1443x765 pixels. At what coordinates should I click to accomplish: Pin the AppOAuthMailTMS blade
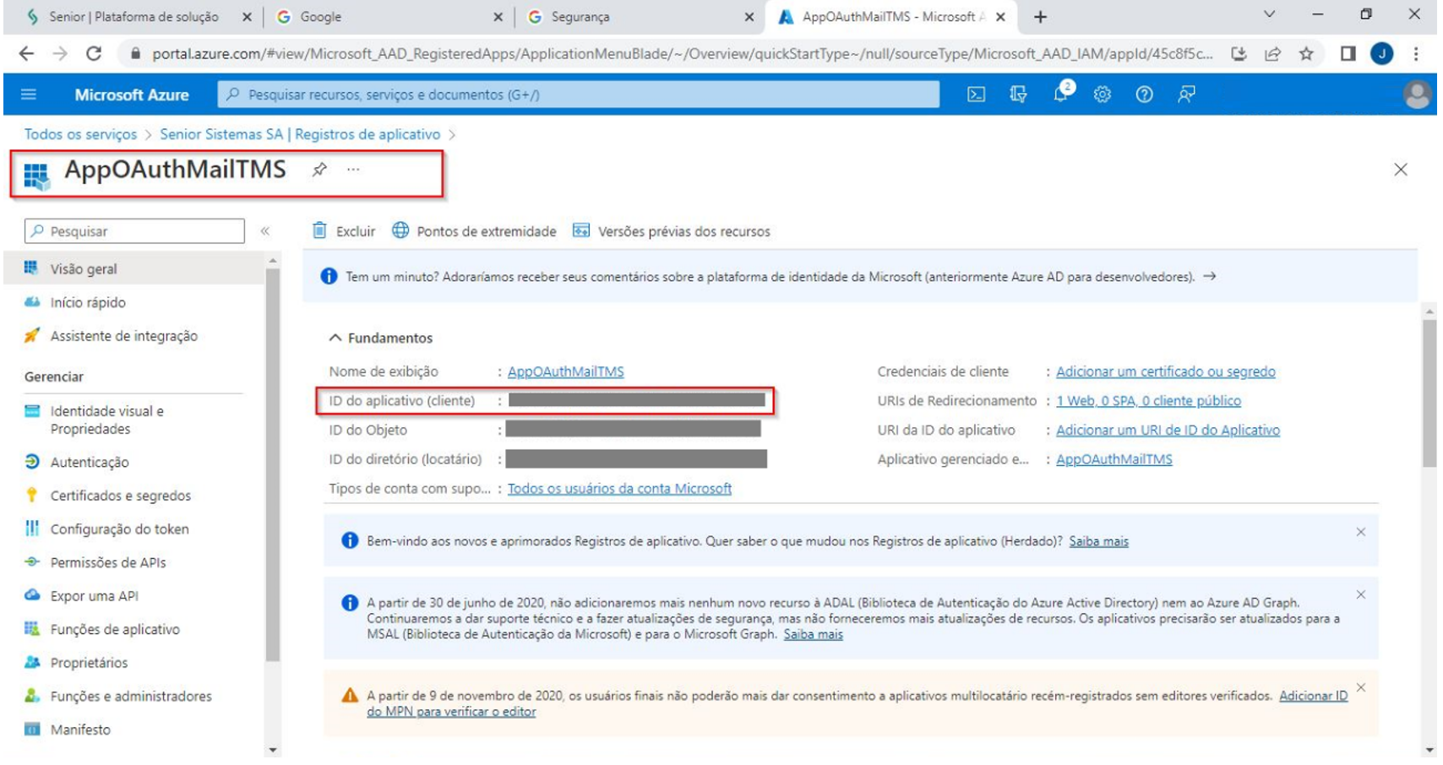coord(319,170)
